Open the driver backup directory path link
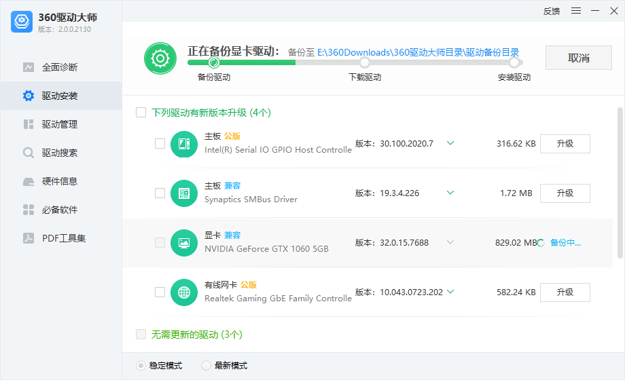625x380 pixels. (x=418, y=52)
